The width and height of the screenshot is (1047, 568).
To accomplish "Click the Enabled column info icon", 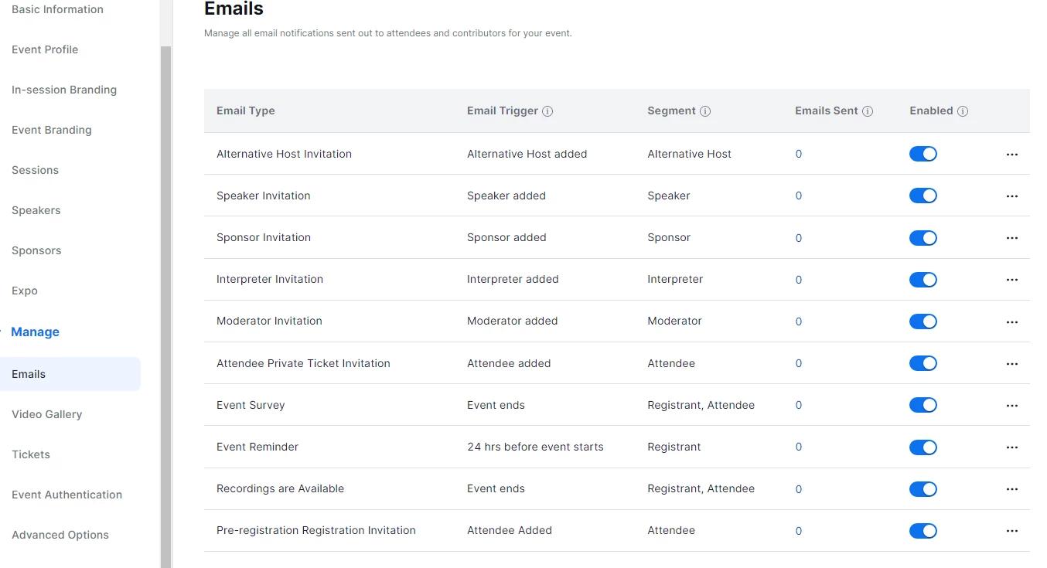I will tap(963, 111).
